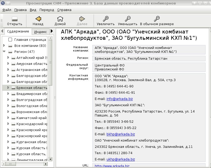Image resolution: width=211 pixels, height=168 pixels.
Task: Click the Воронежская область folder icon
Action: point(13,112)
